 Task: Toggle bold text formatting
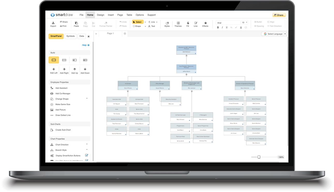[x=218, y=27]
